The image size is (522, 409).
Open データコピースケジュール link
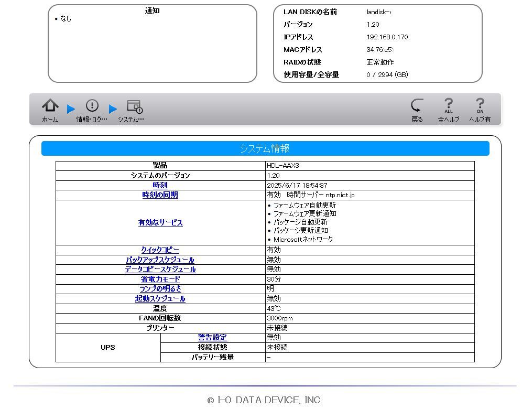160,269
